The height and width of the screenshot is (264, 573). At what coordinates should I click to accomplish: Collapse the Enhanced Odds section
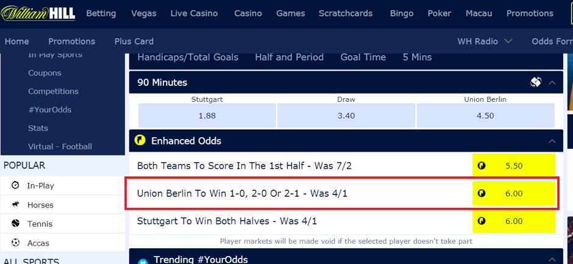(552, 141)
